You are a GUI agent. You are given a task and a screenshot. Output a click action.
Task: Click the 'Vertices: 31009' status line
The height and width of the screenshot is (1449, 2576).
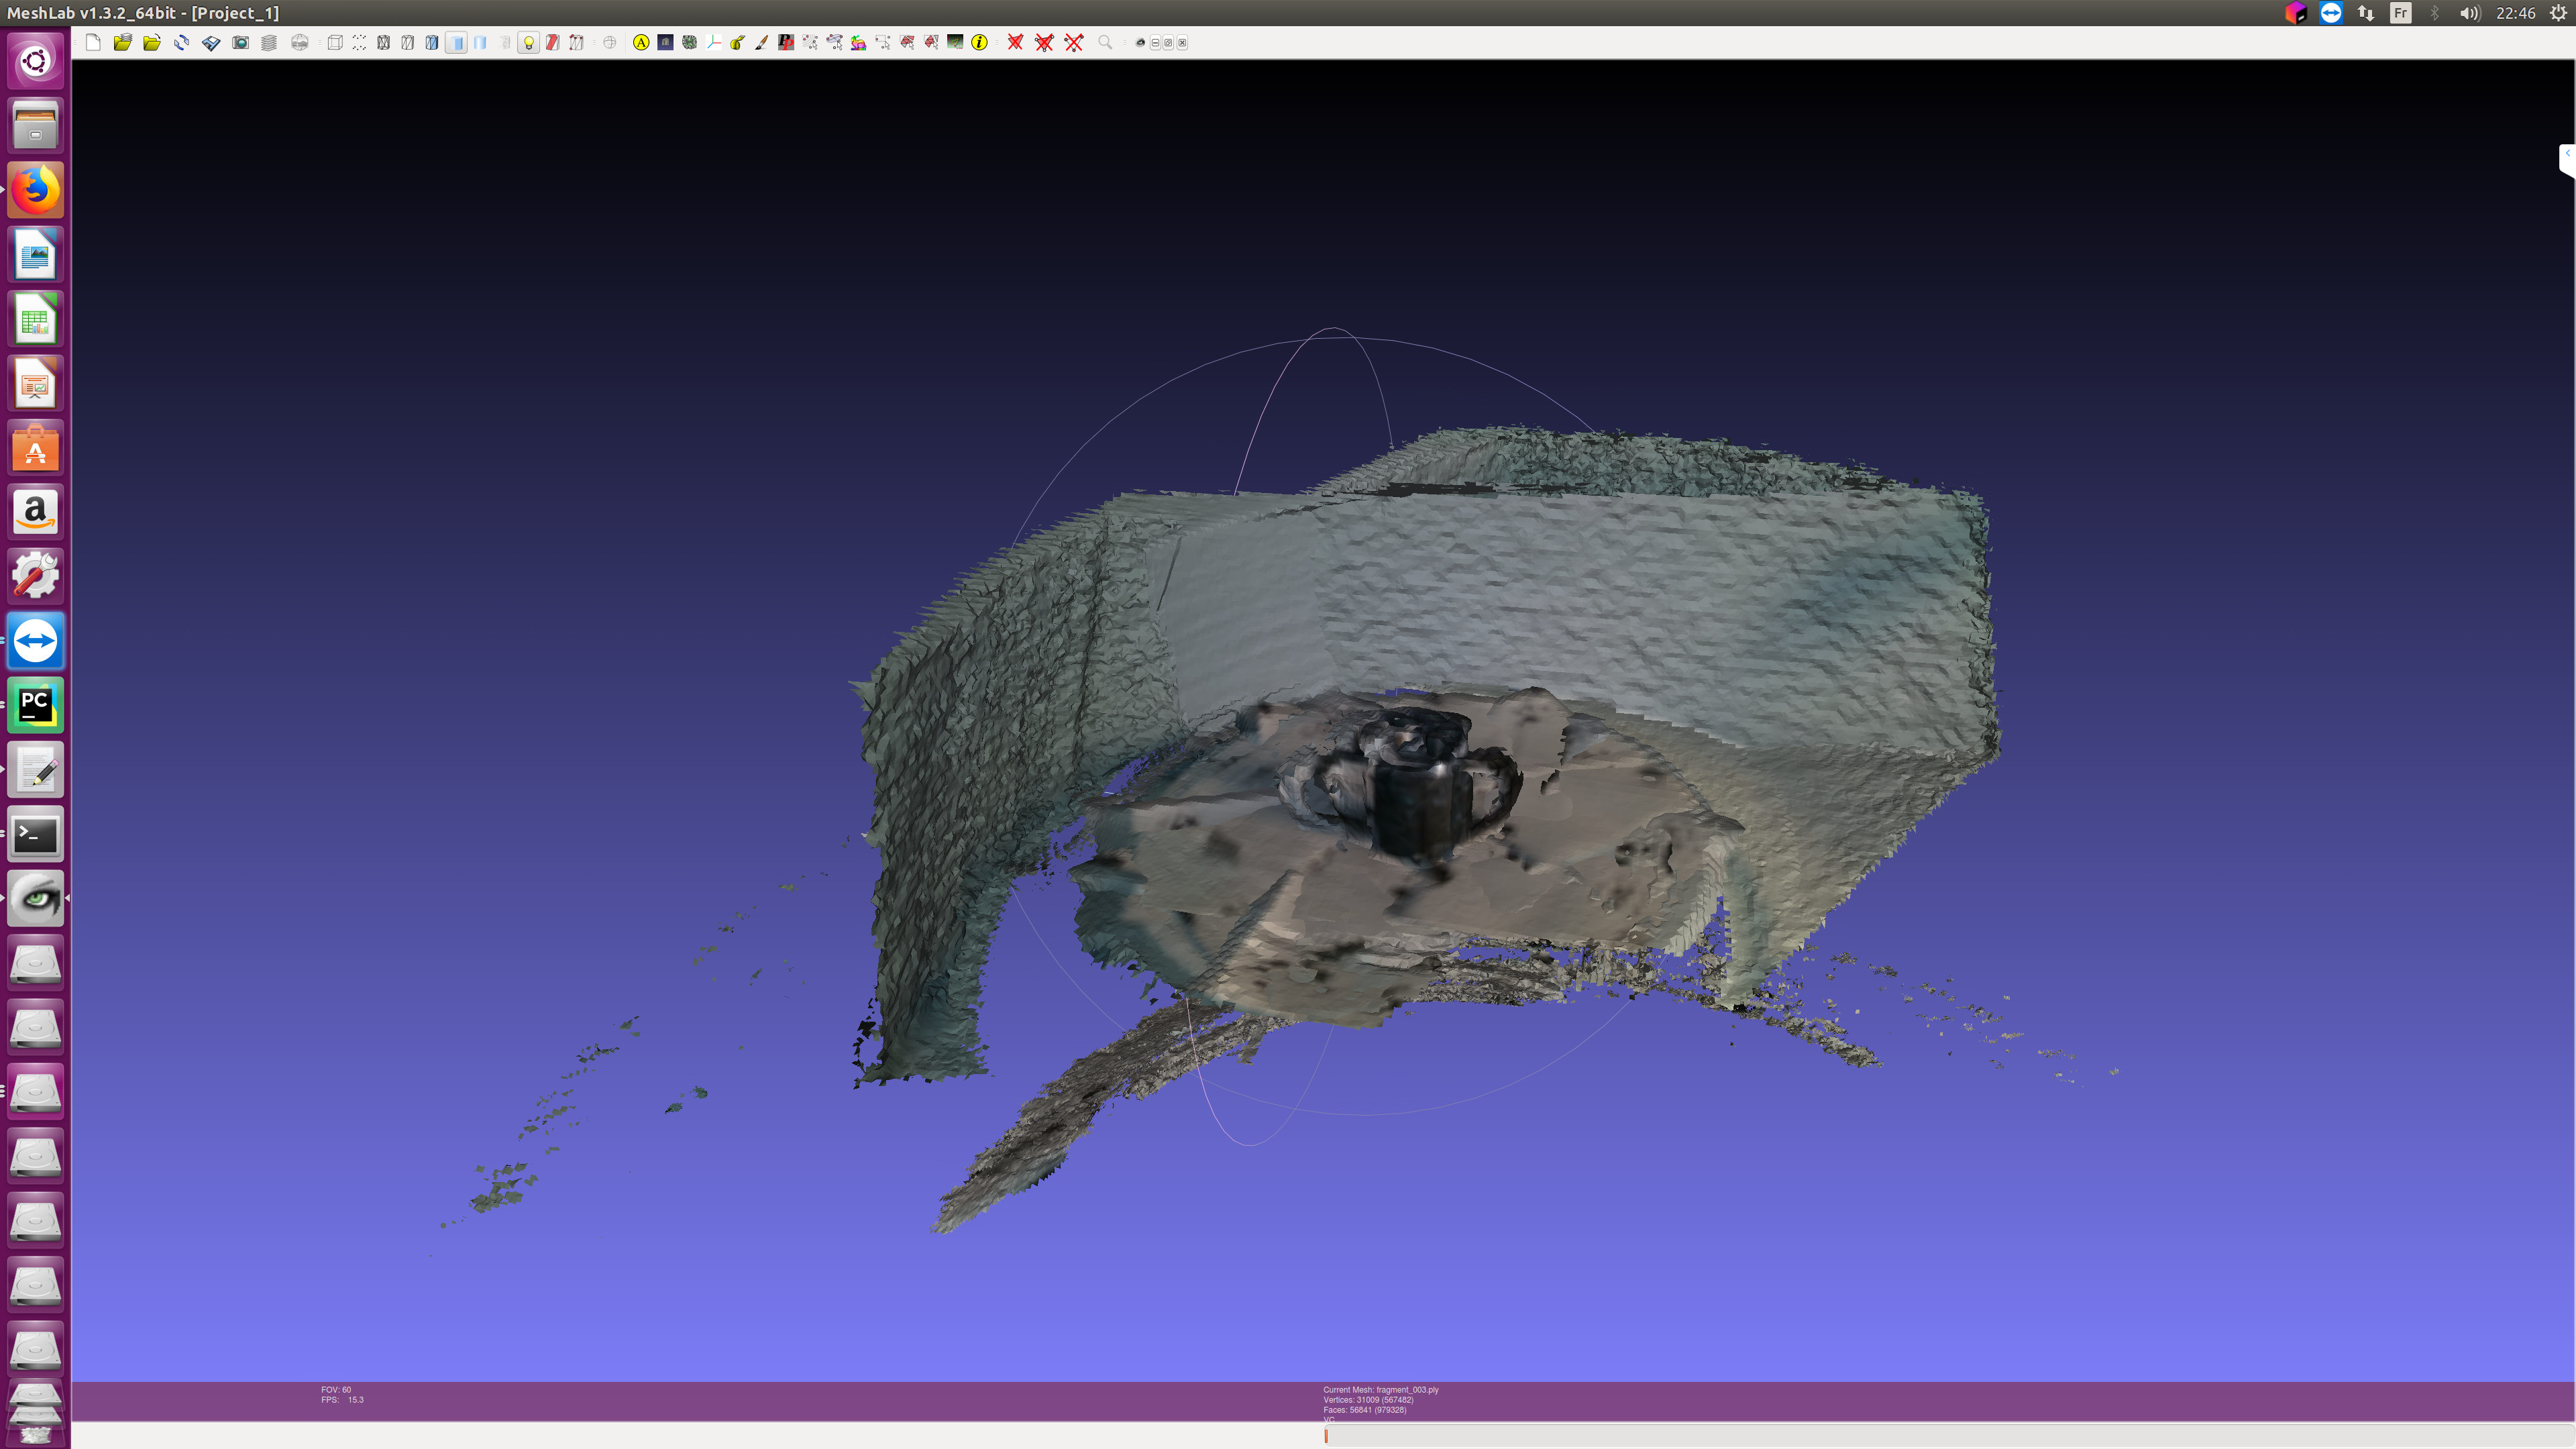[1368, 1399]
